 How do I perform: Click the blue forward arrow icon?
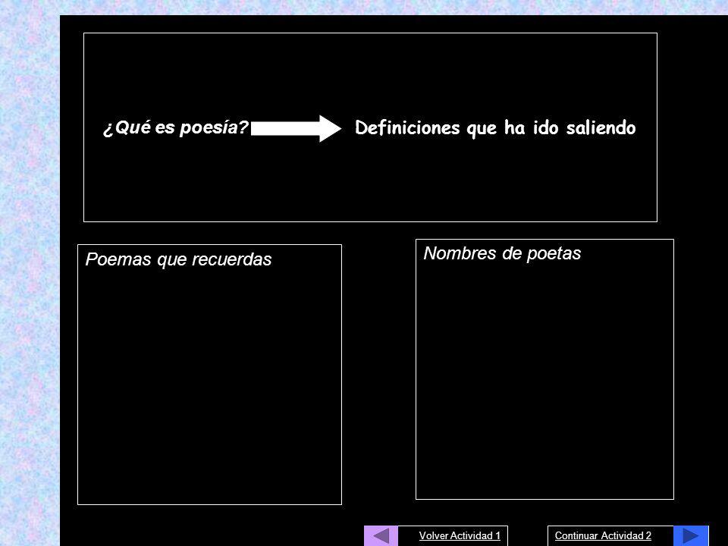pyautogui.click(x=691, y=536)
